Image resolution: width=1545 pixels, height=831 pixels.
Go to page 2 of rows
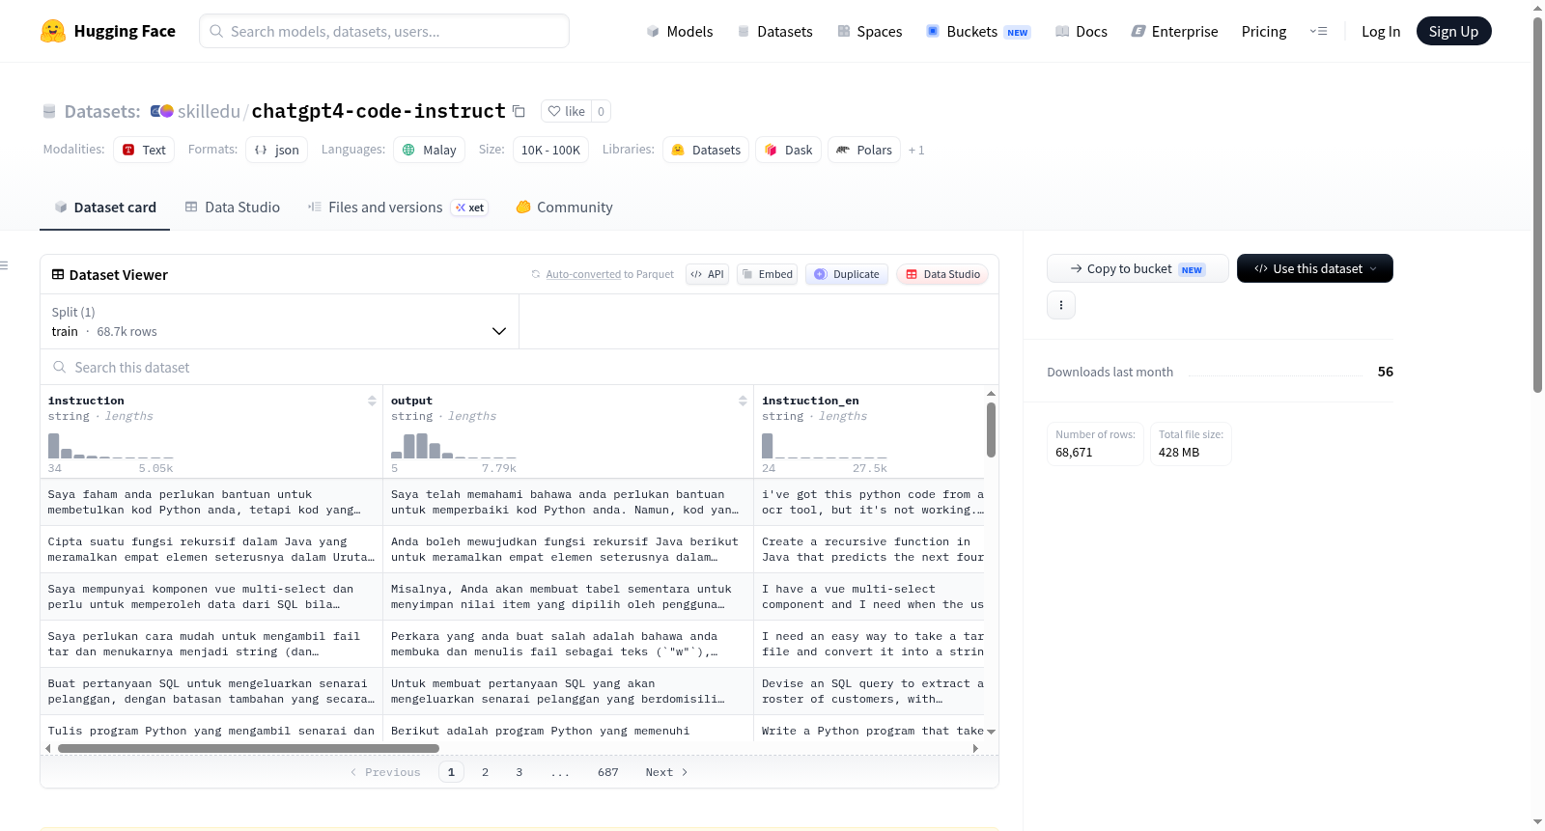click(x=485, y=772)
